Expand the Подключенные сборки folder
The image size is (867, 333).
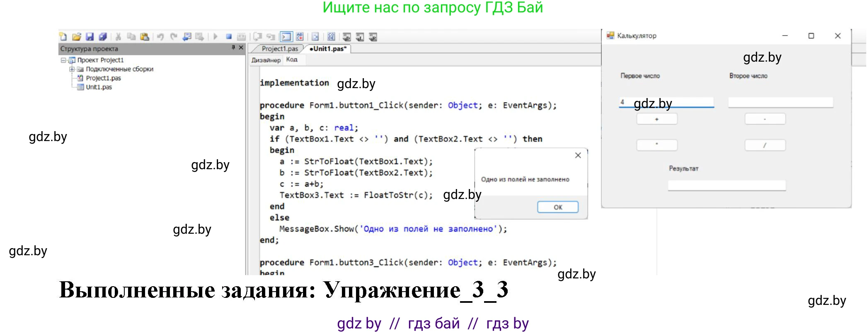72,69
